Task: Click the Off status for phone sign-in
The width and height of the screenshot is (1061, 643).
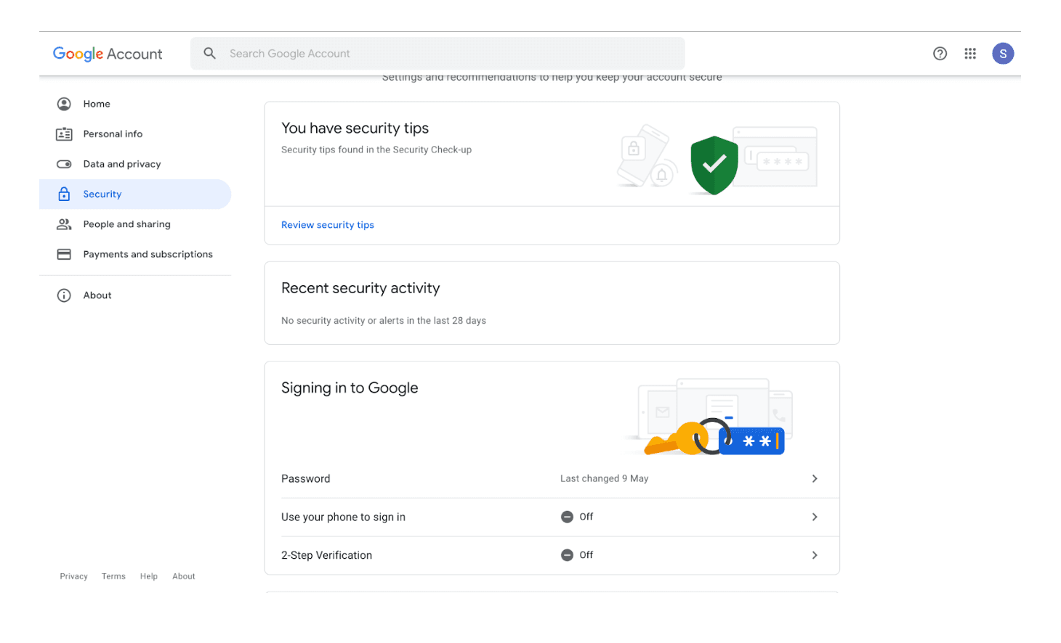Action: pos(586,517)
